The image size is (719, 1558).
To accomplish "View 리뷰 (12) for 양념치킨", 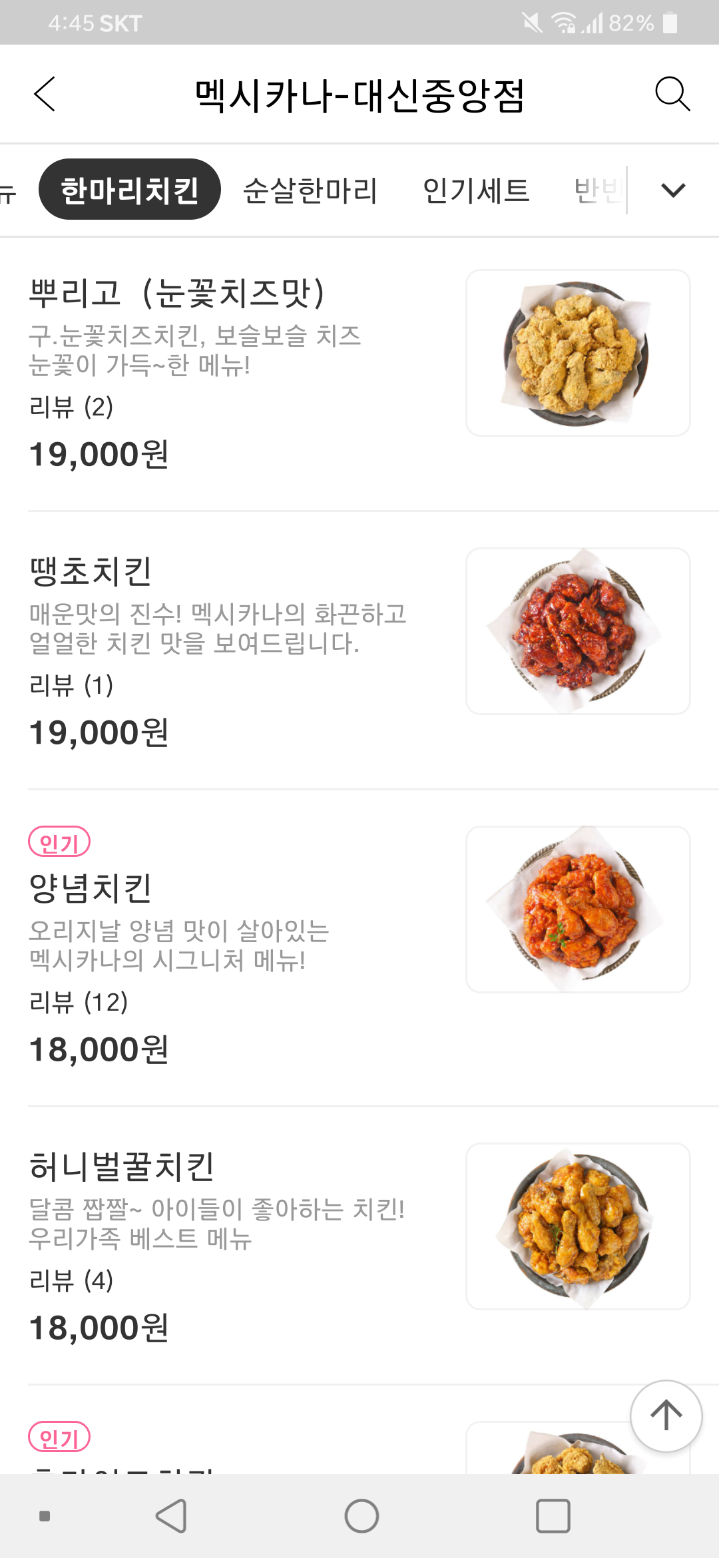I will point(79,1002).
